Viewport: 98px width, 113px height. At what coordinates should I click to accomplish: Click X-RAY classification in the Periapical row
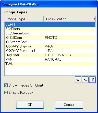50,51
